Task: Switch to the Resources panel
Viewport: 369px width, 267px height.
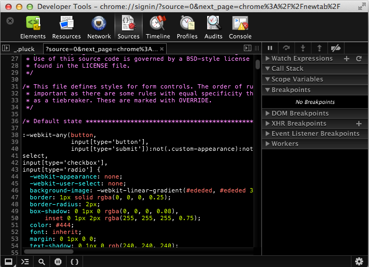Action: point(66,27)
